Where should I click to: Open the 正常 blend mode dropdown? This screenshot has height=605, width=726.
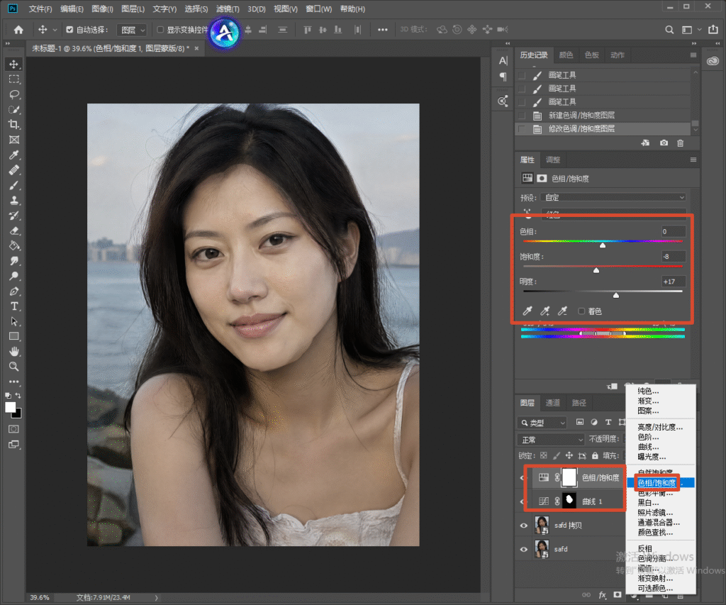pos(551,439)
